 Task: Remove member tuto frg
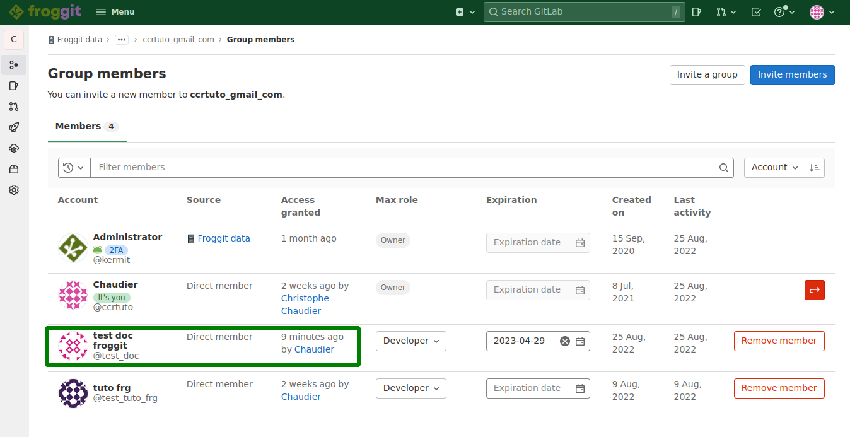779,388
